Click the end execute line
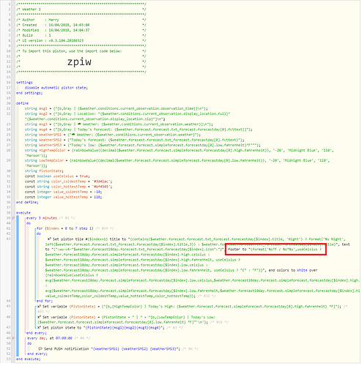 29,359
